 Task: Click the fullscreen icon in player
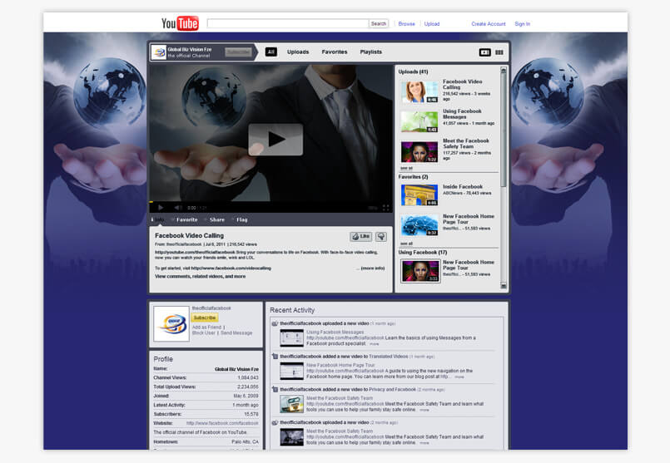pos(386,208)
